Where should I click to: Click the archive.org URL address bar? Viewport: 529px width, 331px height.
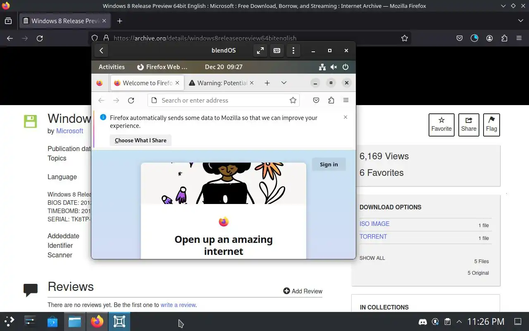250,38
